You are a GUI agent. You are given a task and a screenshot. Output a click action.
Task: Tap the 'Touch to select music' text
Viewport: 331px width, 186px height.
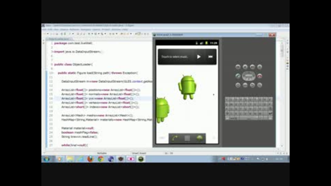174,57
